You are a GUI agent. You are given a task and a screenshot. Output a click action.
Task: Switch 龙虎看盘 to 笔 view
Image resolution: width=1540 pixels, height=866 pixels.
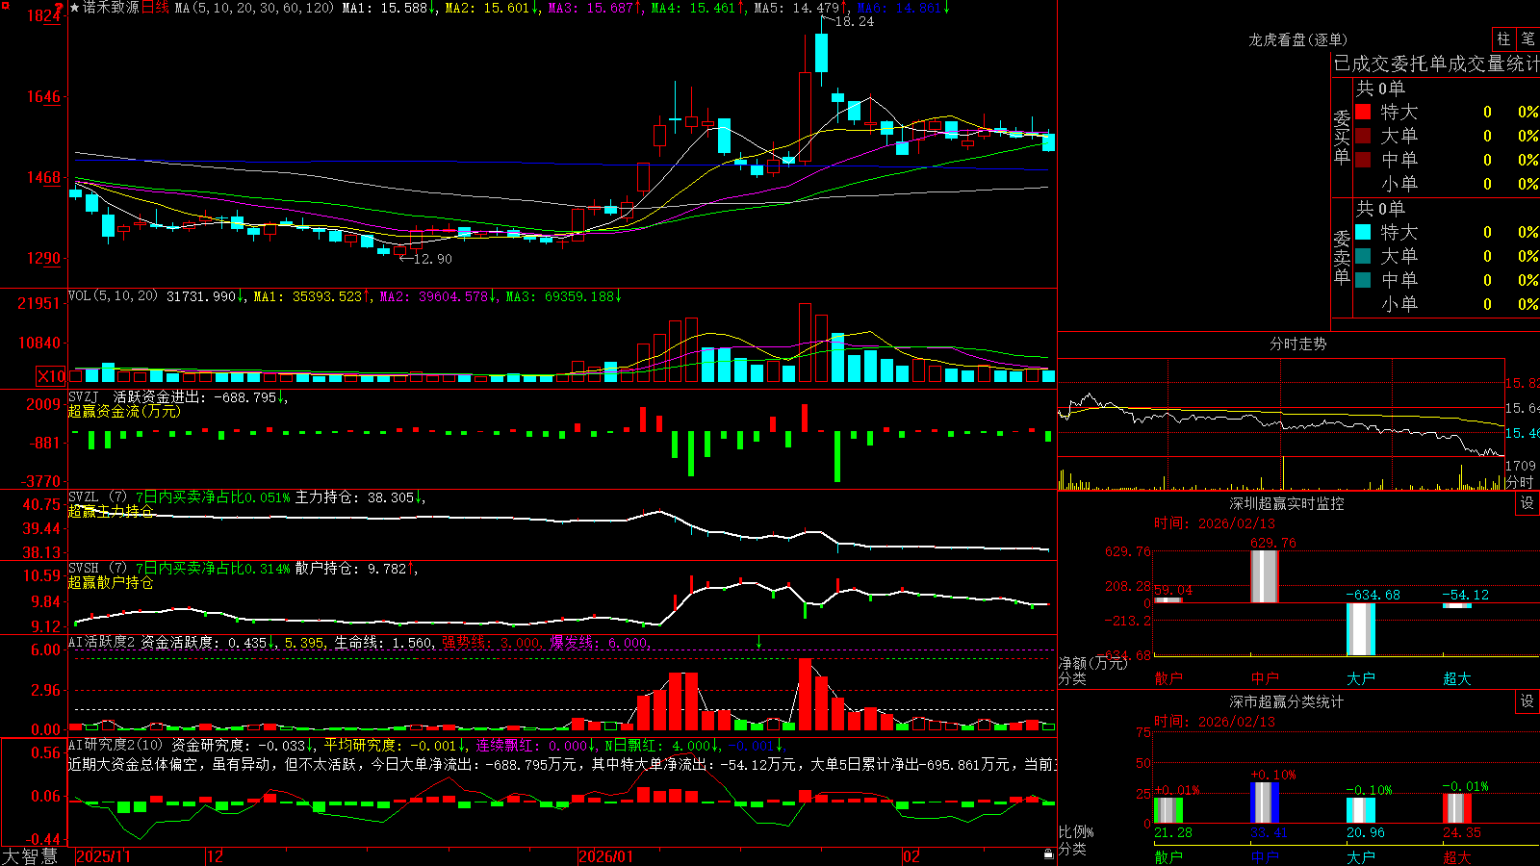tap(1527, 39)
